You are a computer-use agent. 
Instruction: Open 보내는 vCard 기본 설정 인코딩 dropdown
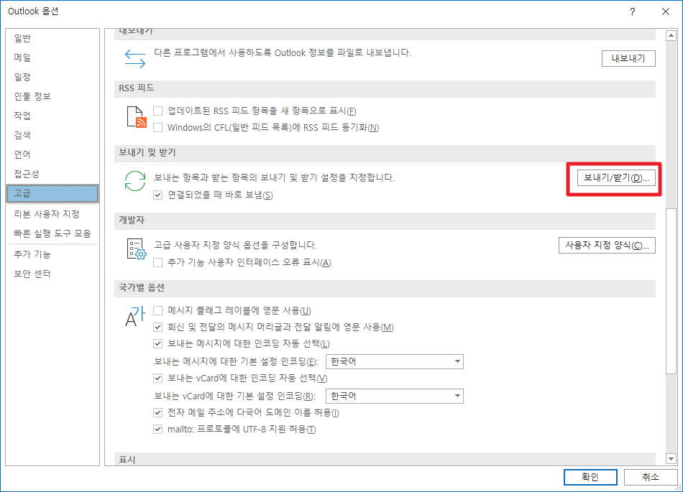(395, 396)
